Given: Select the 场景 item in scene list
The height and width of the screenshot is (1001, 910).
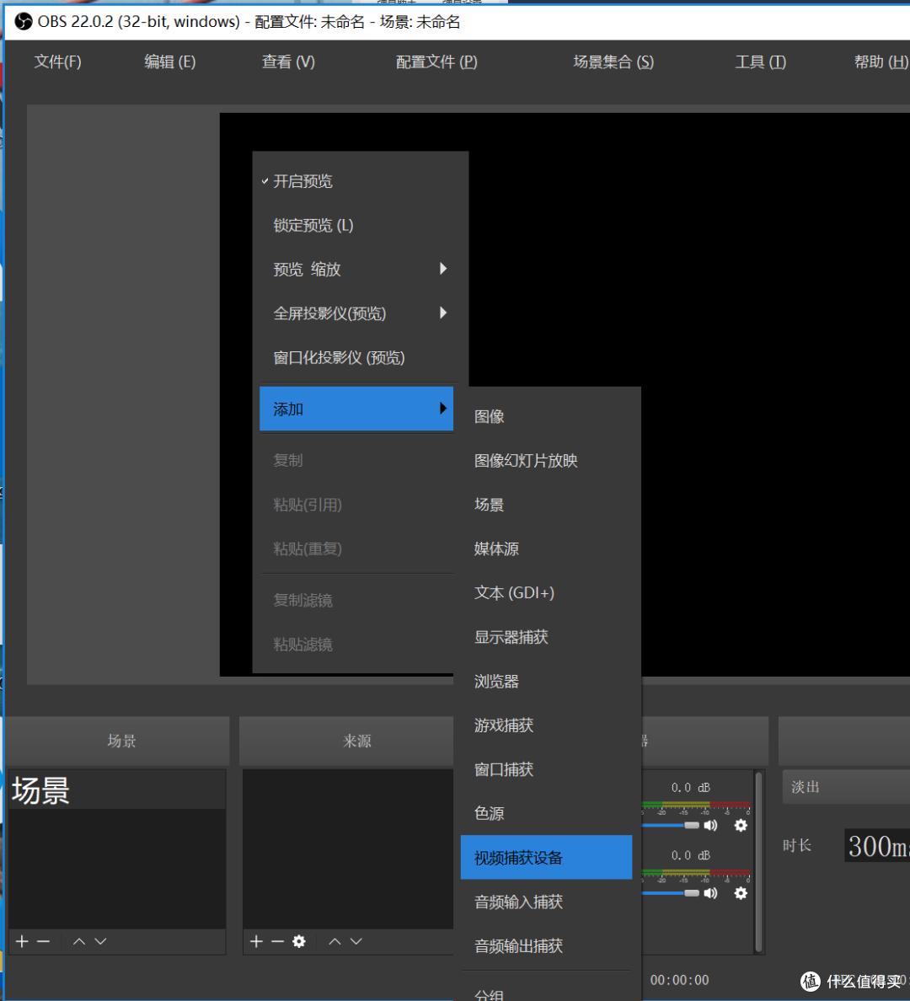Looking at the screenshot, I should [117, 790].
